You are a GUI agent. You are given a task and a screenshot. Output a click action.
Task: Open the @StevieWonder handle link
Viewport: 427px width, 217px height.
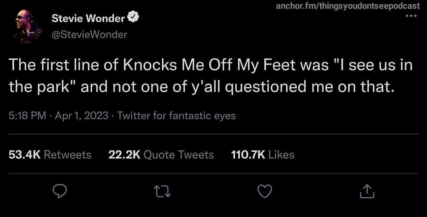pos(89,34)
